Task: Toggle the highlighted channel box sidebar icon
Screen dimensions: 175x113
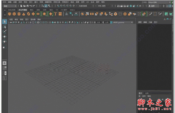Action: [170, 6]
